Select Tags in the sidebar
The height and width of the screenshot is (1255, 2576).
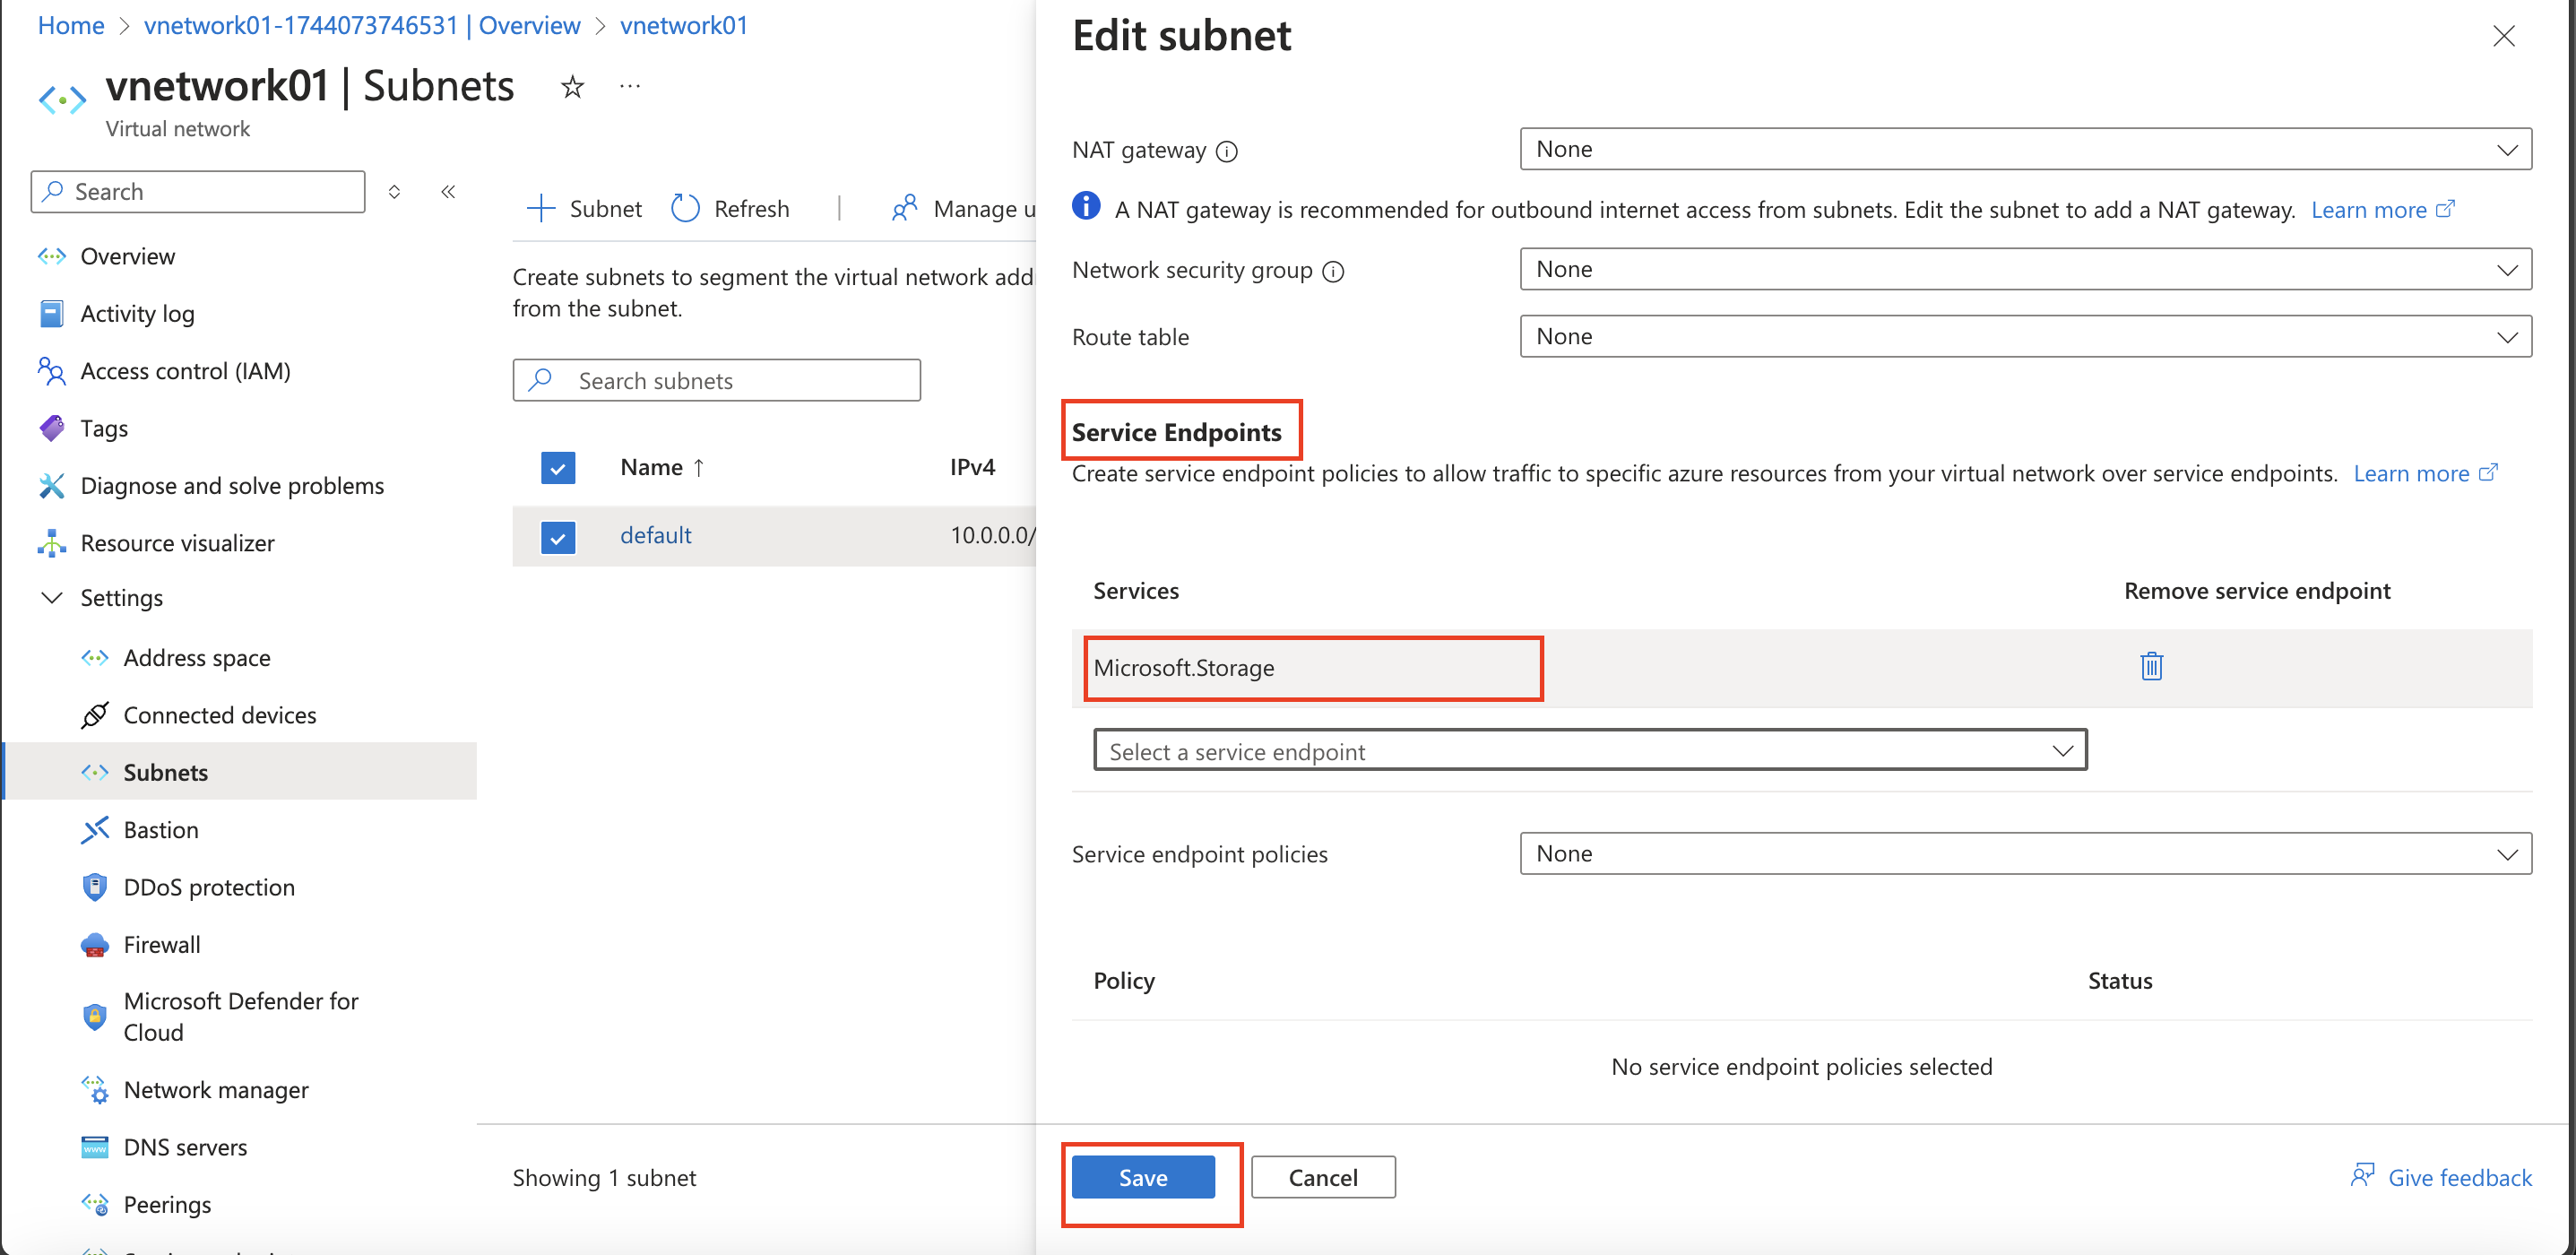[104, 428]
